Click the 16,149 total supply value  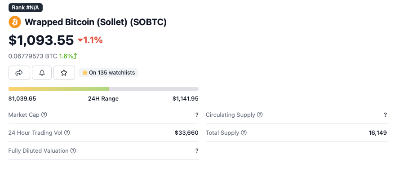pos(377,132)
